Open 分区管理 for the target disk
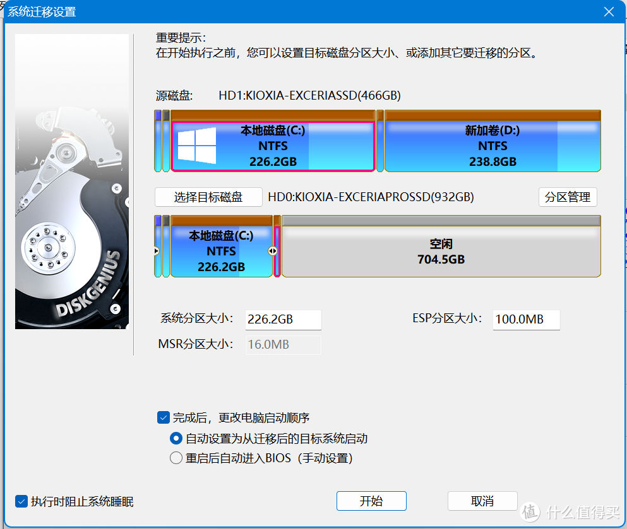627x529 pixels. point(567,197)
